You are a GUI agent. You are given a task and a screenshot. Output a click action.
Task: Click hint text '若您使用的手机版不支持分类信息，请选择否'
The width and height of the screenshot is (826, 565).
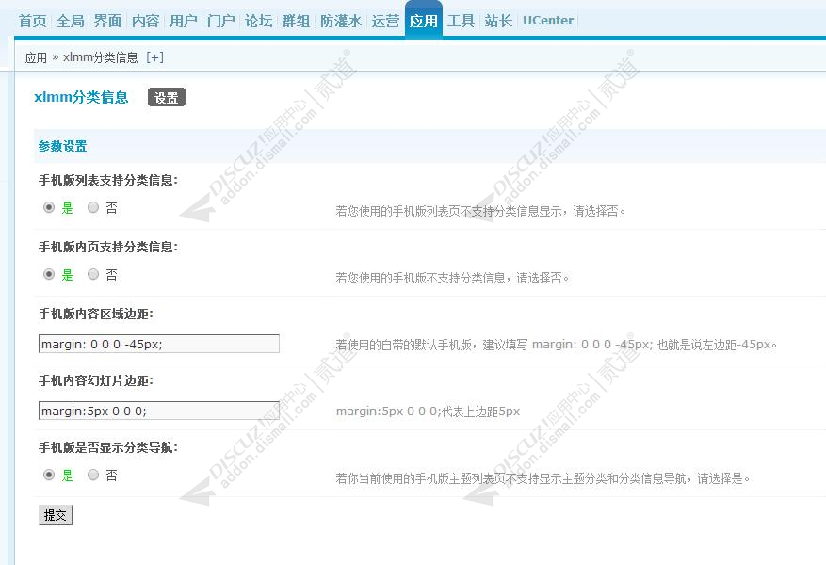tap(452, 278)
